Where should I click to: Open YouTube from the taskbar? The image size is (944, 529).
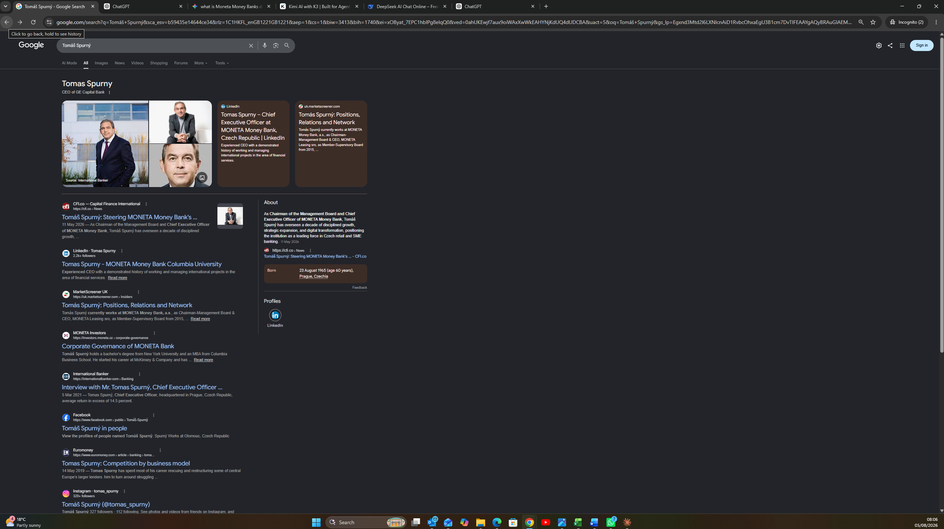[545, 522]
